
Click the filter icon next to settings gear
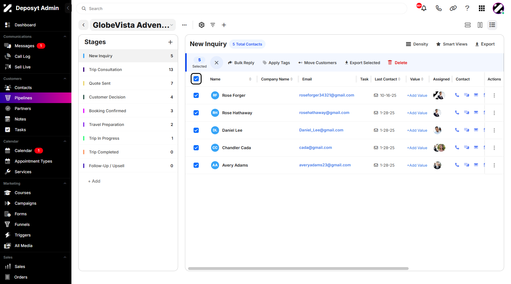213,25
